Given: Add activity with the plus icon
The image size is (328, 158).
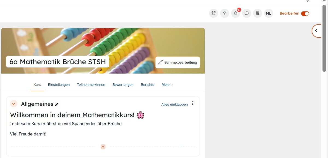Looking at the screenshot, I should coord(103,147).
